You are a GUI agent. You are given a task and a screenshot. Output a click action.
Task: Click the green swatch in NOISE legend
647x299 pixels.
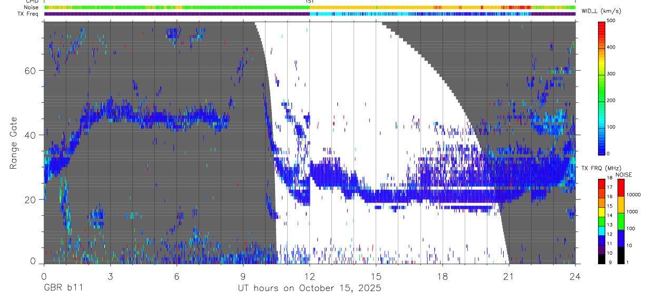[x=620, y=221]
